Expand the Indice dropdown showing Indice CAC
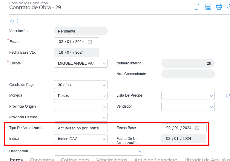 point(104,139)
